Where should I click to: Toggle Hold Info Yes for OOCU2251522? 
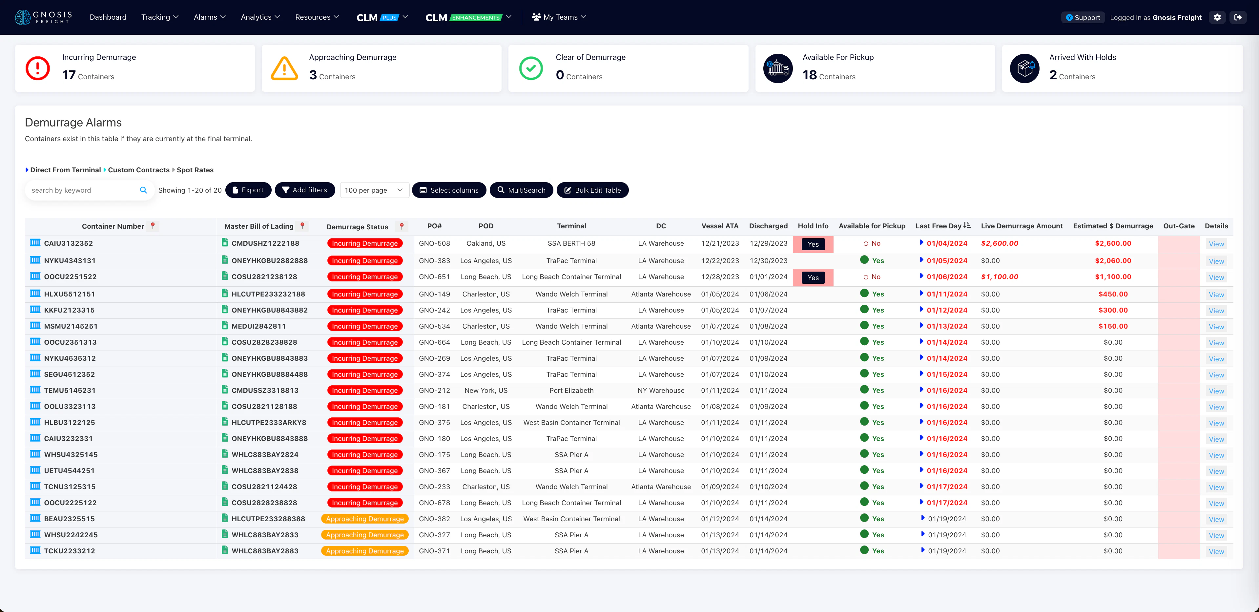(x=813, y=277)
